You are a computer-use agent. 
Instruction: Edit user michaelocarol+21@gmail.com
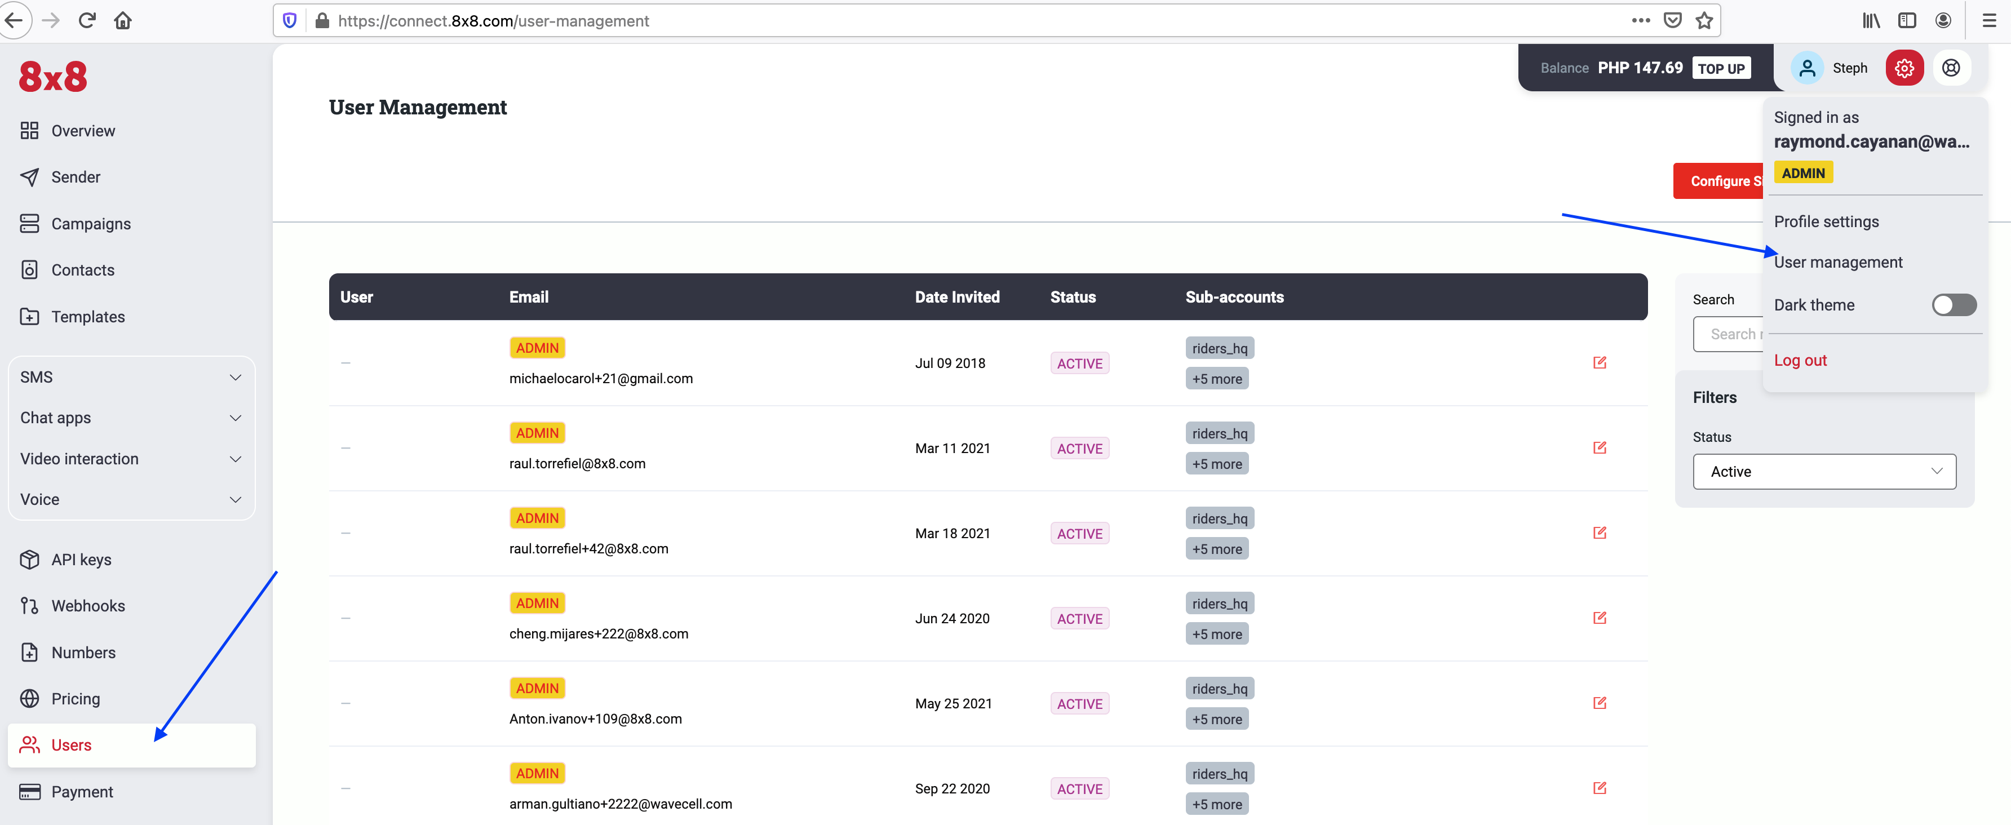tap(1600, 362)
